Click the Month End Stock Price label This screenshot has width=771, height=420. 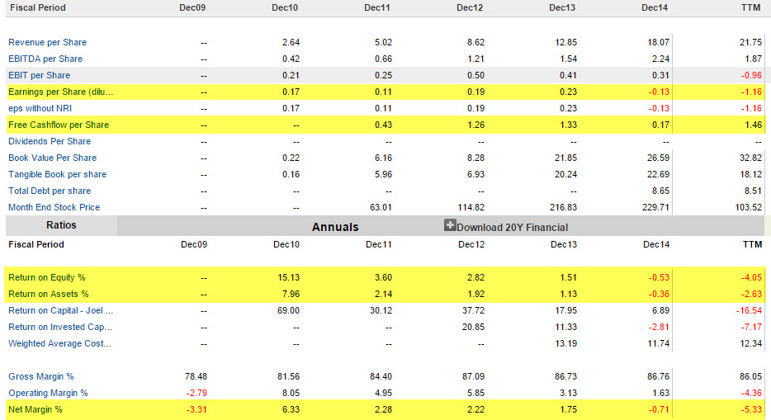(x=54, y=207)
